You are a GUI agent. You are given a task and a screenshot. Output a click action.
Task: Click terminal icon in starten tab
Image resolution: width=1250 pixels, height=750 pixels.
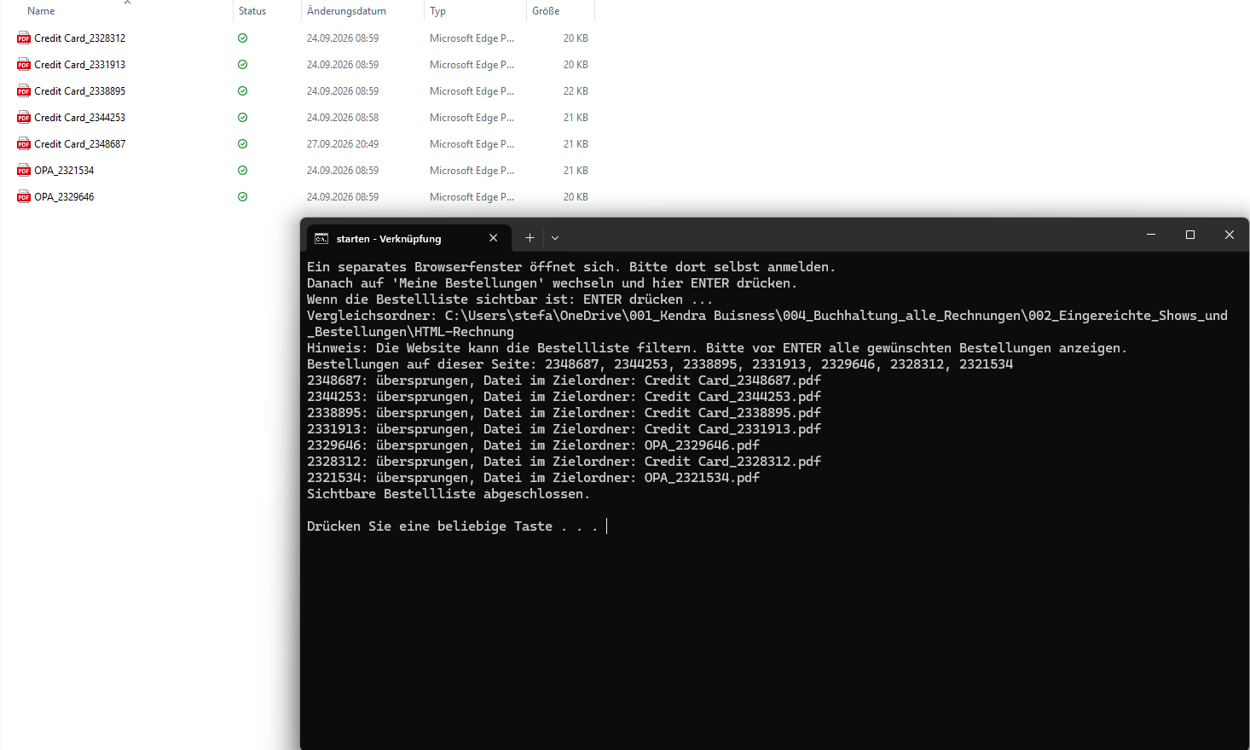point(321,239)
